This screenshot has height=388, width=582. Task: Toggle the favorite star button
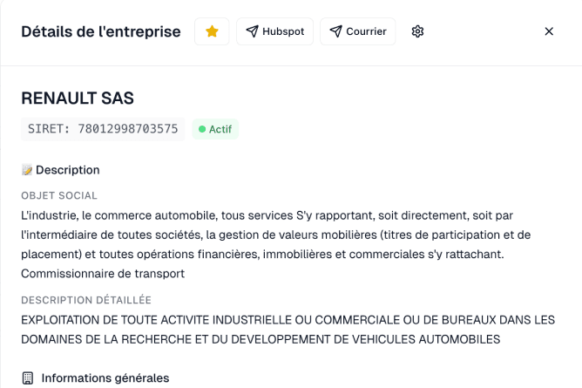[x=212, y=31]
